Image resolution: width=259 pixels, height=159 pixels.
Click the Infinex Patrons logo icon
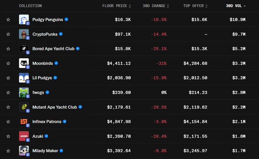coord(24,122)
